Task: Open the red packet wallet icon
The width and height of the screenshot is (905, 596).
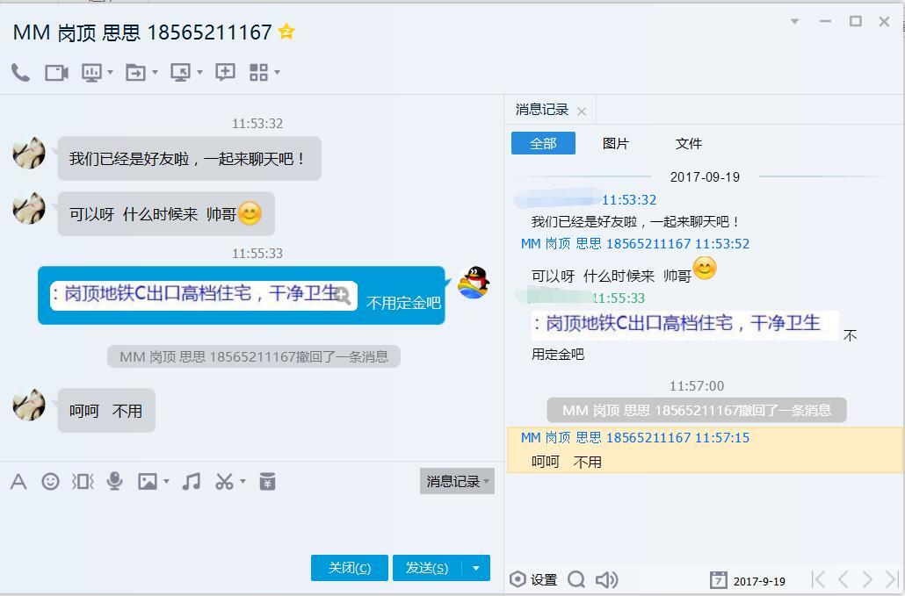Action: coord(267,481)
